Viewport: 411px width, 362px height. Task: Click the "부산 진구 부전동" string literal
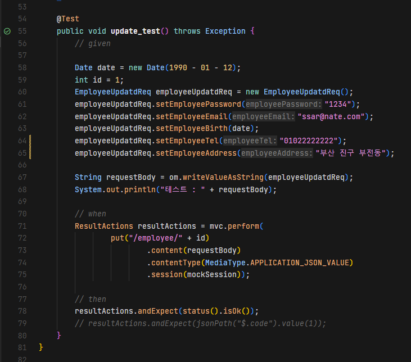tap(351, 153)
